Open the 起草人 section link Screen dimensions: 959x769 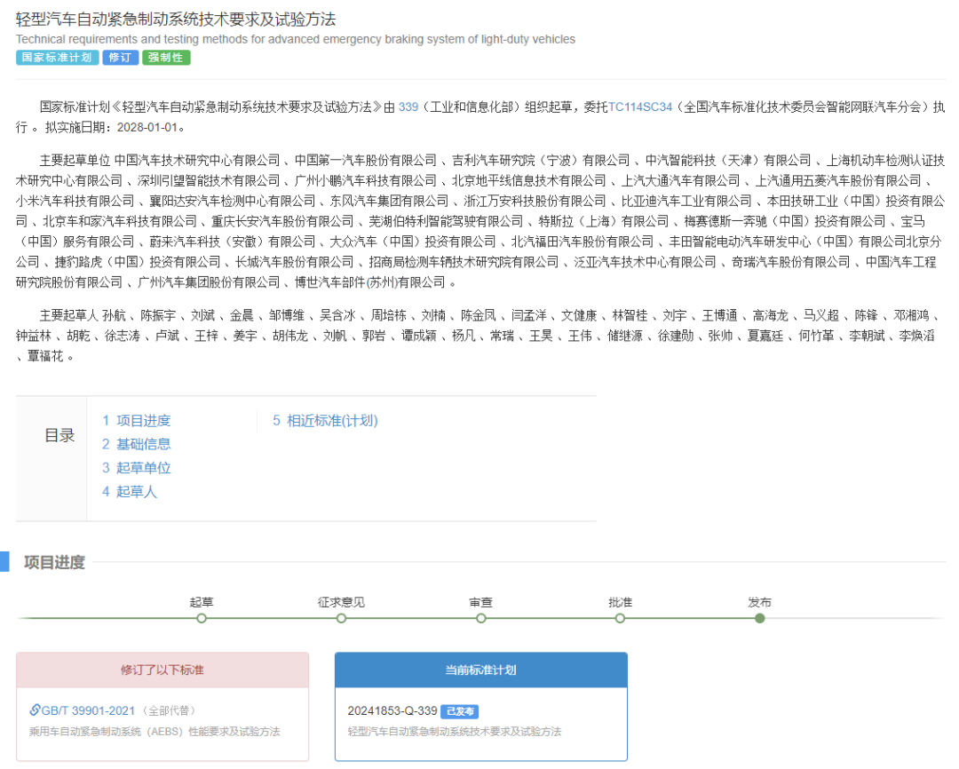[x=134, y=491]
